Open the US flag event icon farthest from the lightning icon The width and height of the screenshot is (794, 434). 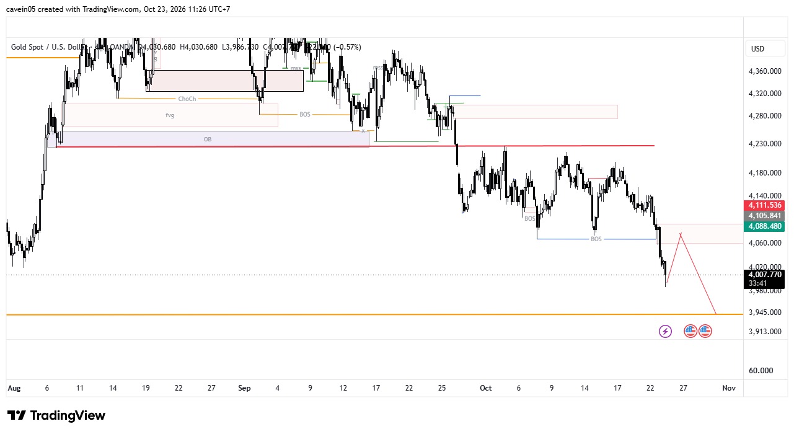click(705, 331)
